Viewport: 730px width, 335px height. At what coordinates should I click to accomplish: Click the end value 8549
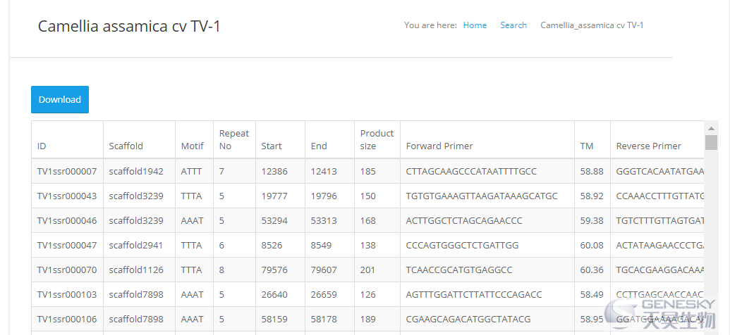click(321, 246)
